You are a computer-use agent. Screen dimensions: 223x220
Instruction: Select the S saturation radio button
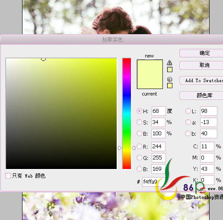pos(139,122)
